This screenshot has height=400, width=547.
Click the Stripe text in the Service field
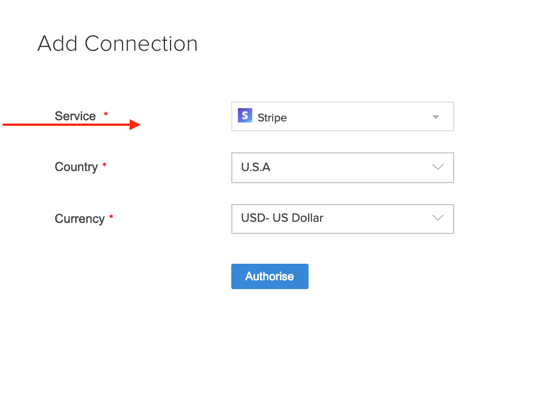[272, 117]
